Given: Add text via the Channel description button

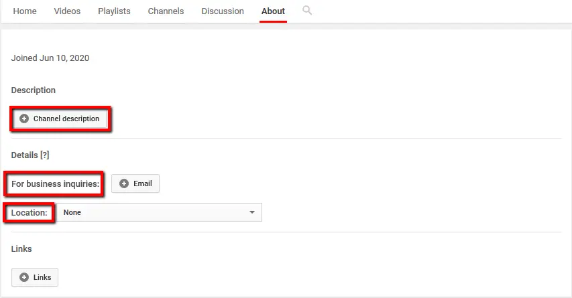Looking at the screenshot, I should [66, 119].
